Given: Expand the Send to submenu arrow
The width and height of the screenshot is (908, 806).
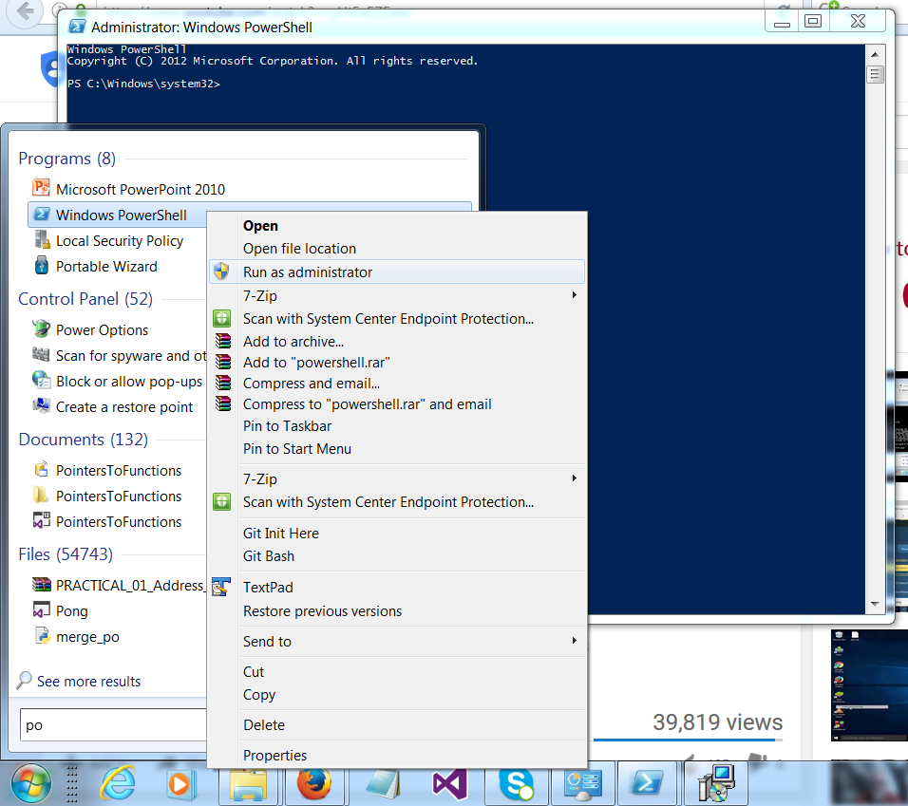Looking at the screenshot, I should point(574,641).
